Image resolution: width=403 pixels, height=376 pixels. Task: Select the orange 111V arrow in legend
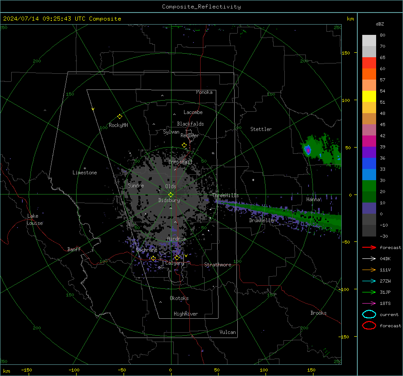pos(369,270)
